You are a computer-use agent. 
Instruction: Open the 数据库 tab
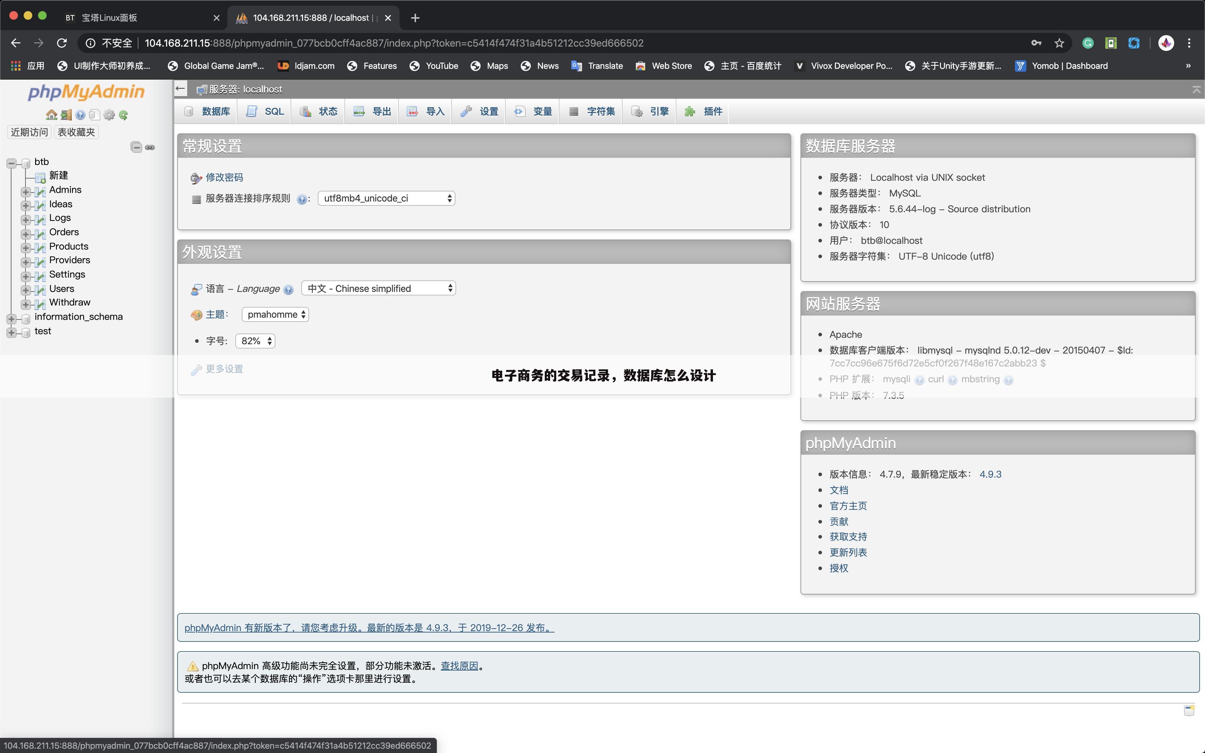pyautogui.click(x=207, y=111)
